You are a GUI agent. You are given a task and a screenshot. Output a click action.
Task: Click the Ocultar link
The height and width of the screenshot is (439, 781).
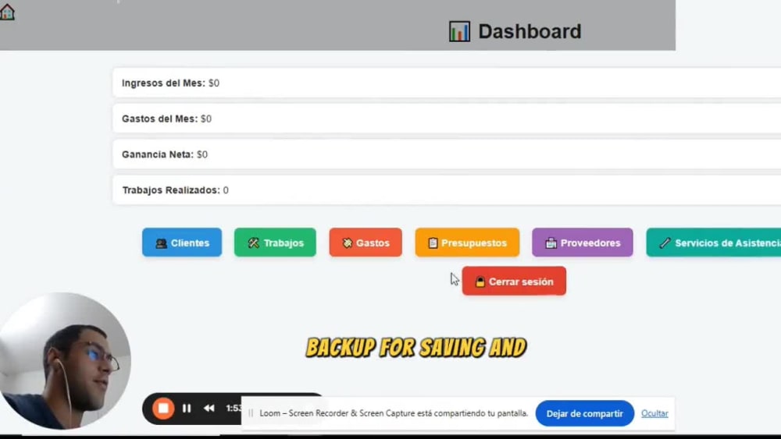(654, 413)
